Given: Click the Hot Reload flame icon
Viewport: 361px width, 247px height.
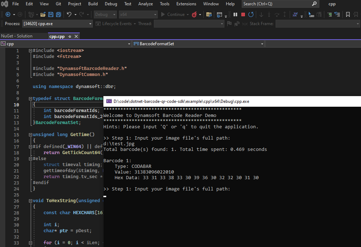Looking at the screenshot, I should [194, 14].
